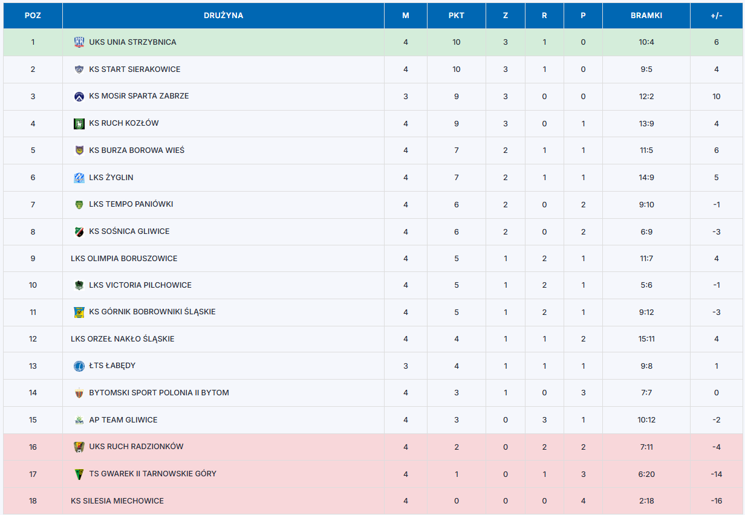Open Bytomski Sport Polonia II Bytom link

coord(159,393)
